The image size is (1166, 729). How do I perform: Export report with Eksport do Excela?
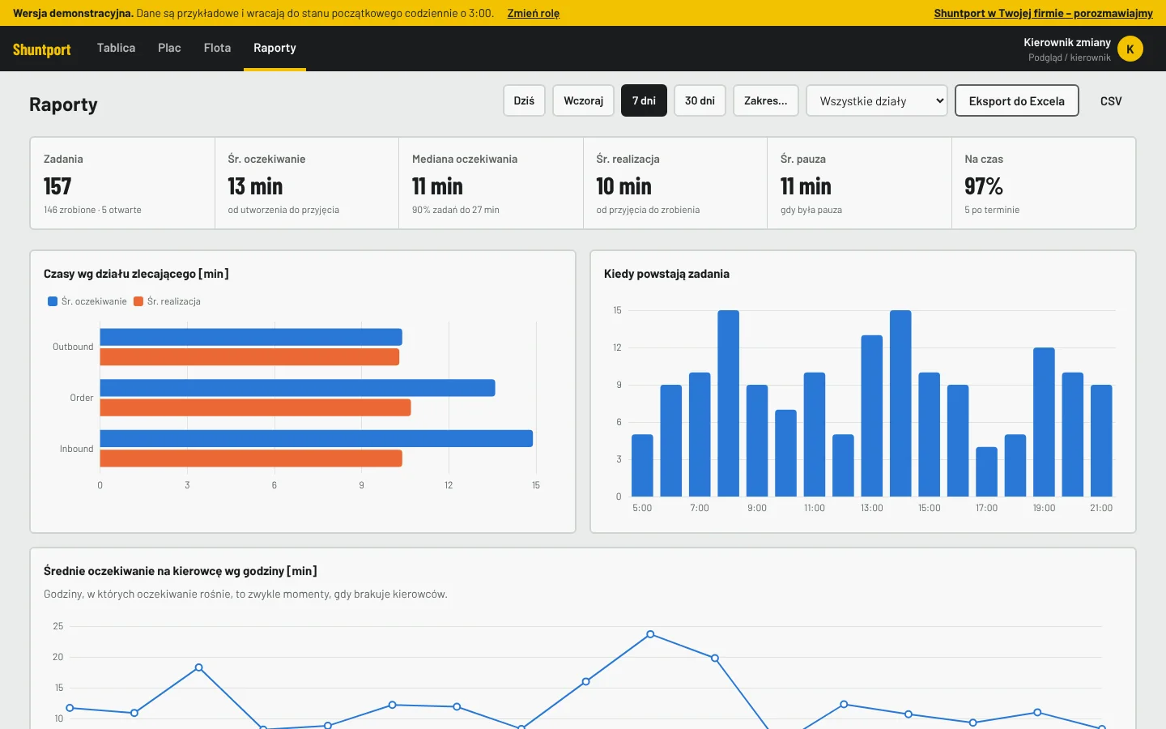1017,100
